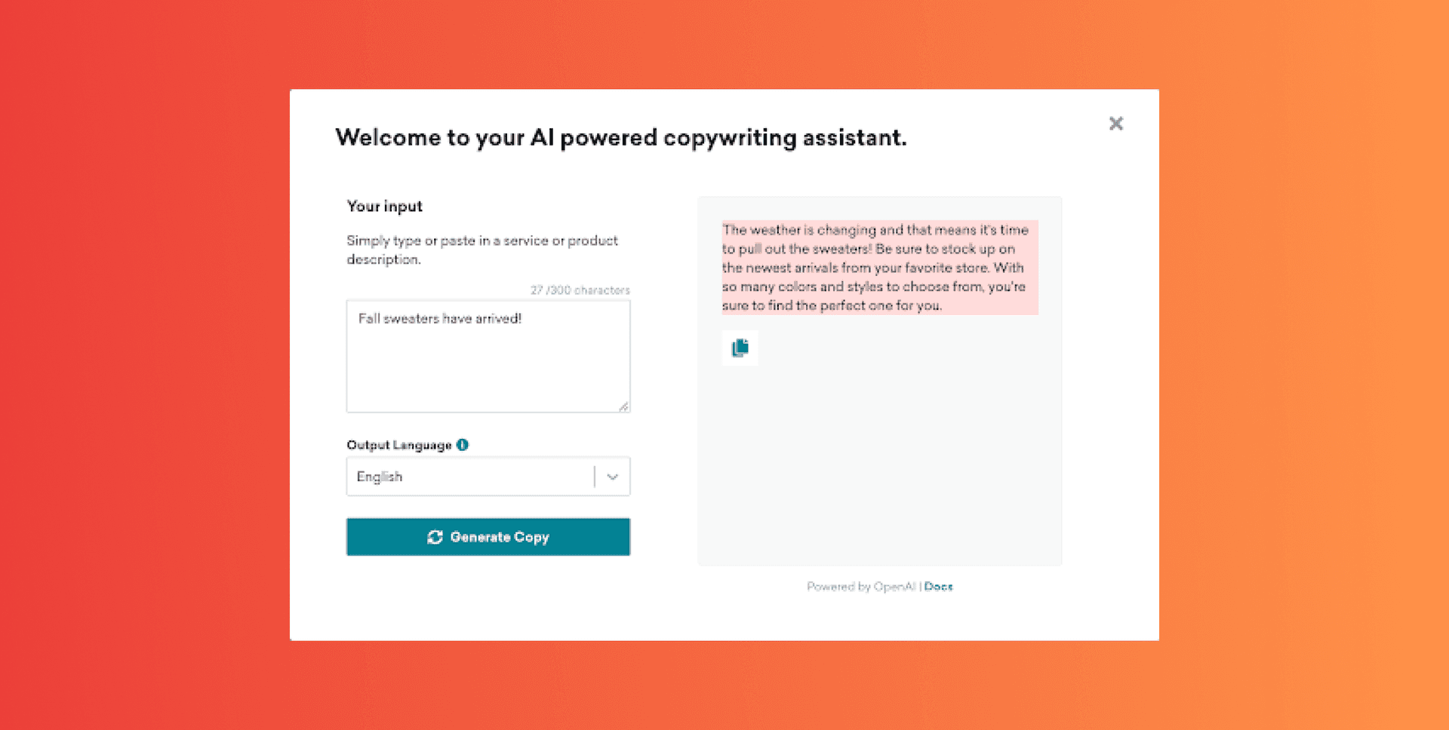Screen dimensions: 1449x730
Task: Click the info icon beside Output Language
Action: (x=463, y=445)
